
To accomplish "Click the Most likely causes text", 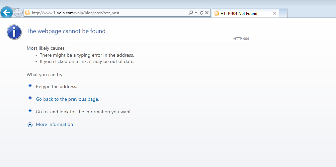I will pyautogui.click(x=46, y=48).
